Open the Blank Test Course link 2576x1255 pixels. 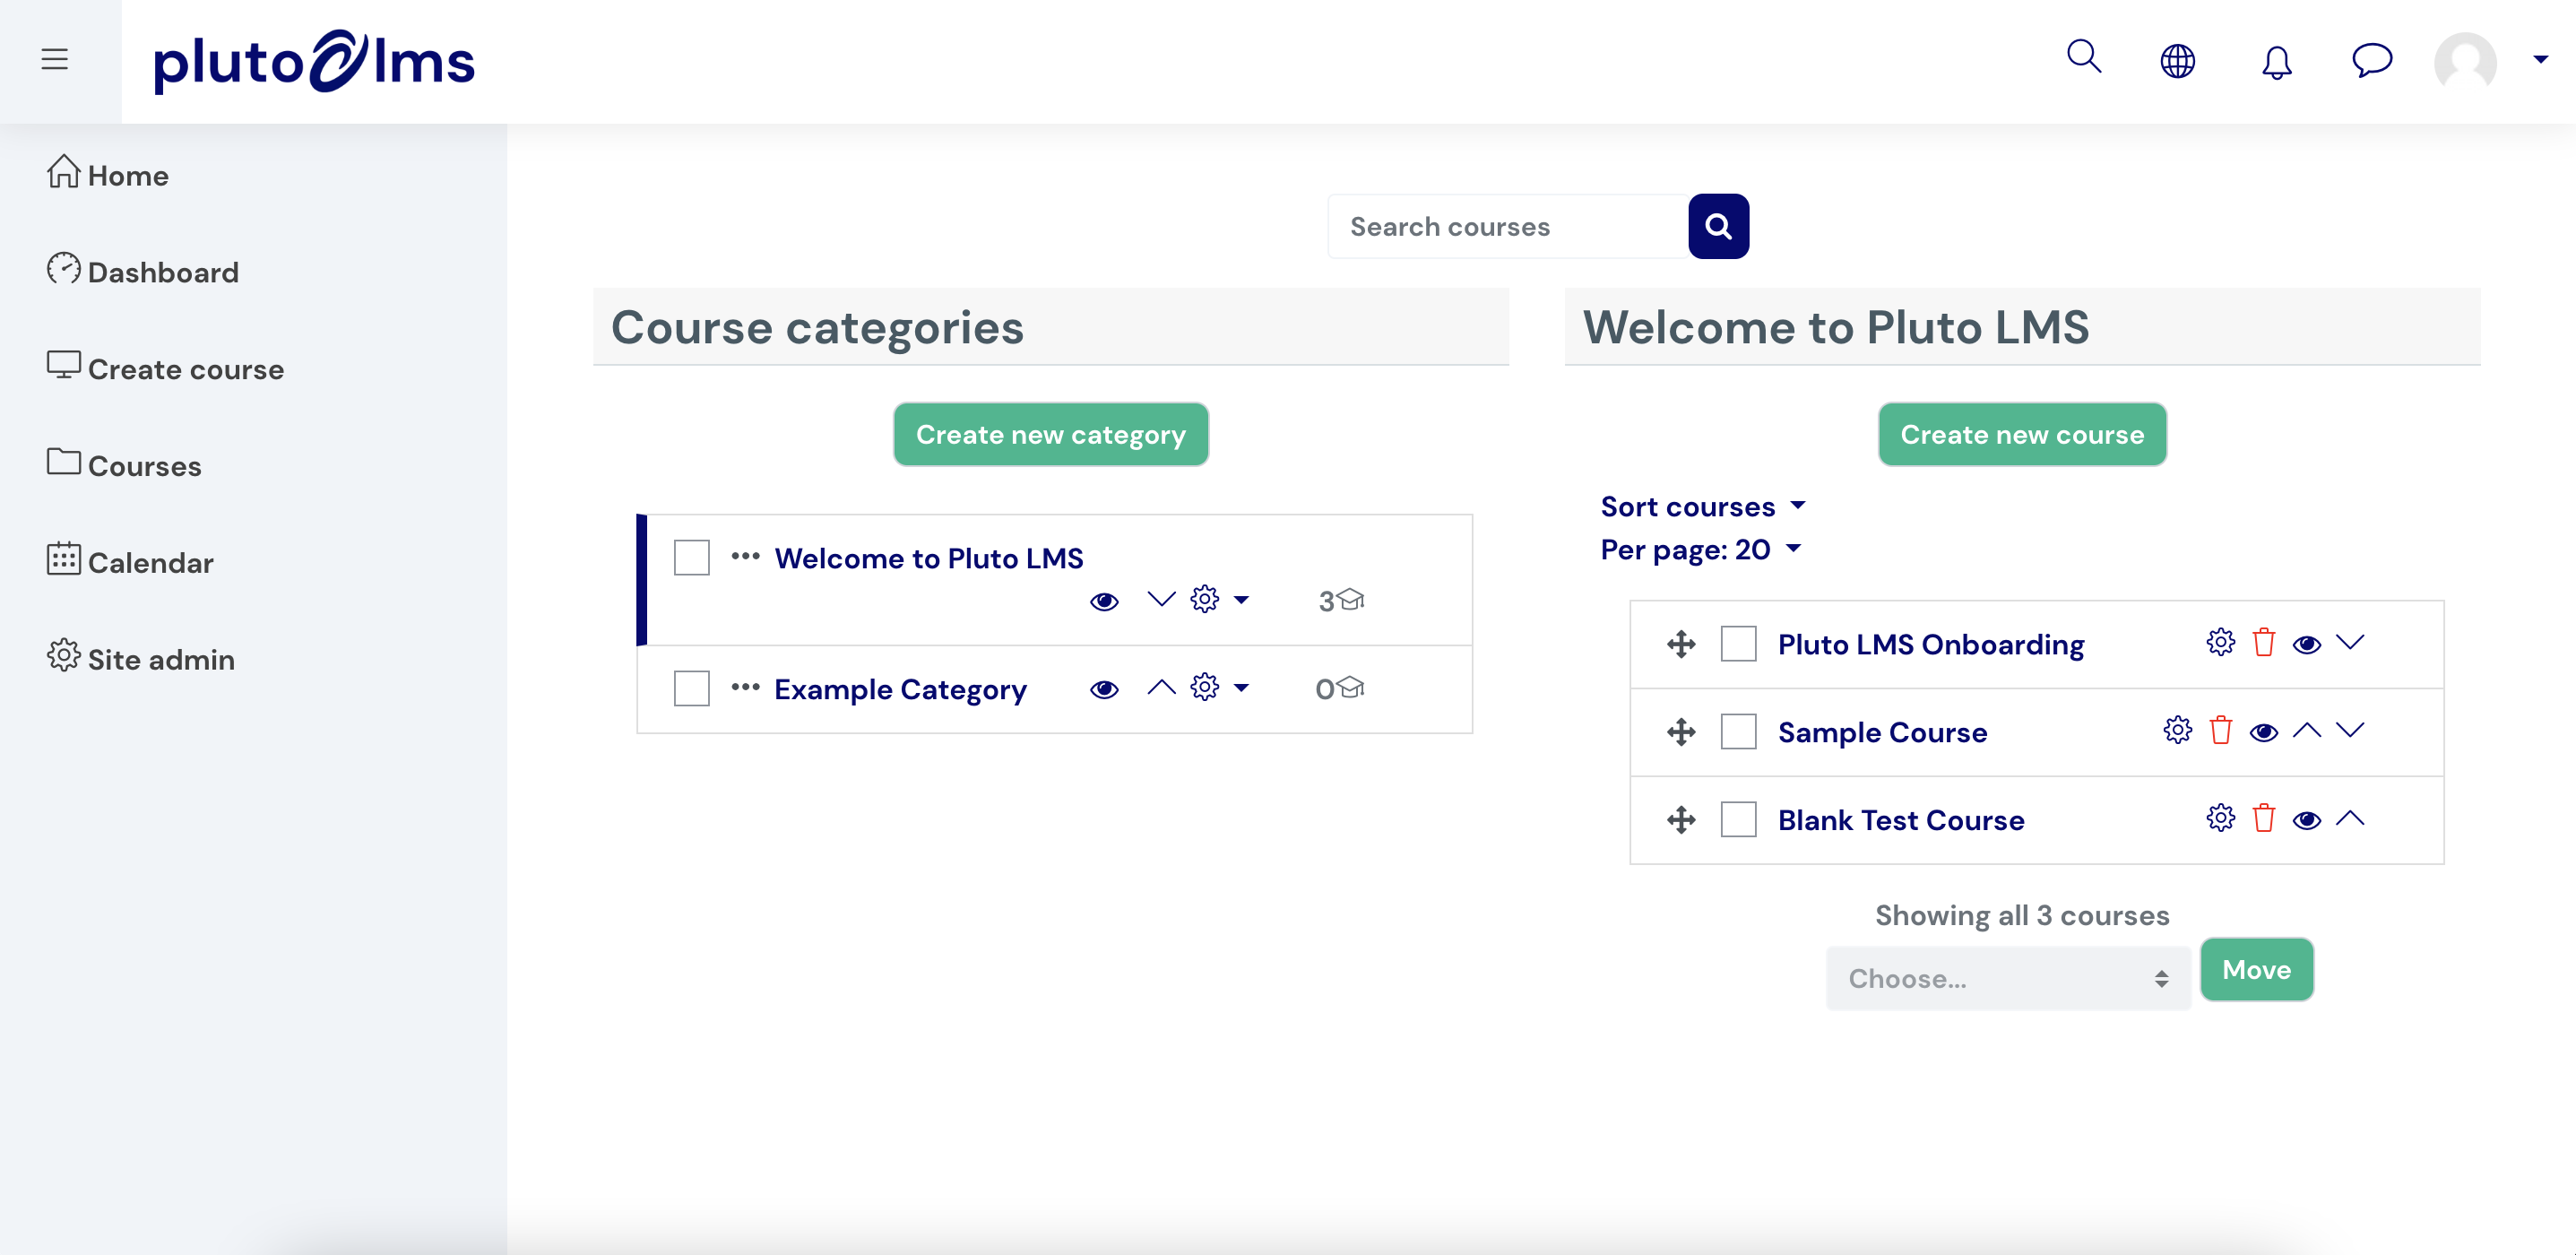click(1901, 821)
